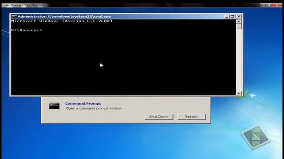Screen dimensions: 284x159
Task: Click the Command Prompt icon in recovery dialog
Action: [x=54, y=106]
